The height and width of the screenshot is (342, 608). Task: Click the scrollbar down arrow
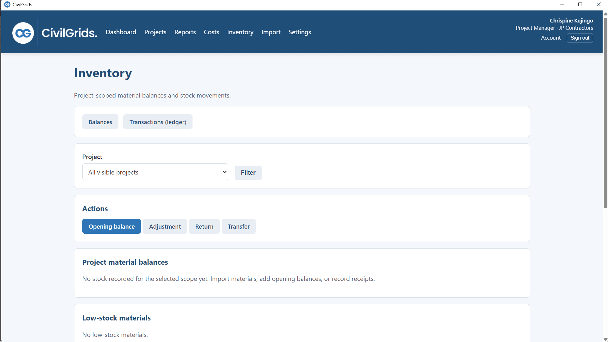pyautogui.click(x=605, y=339)
